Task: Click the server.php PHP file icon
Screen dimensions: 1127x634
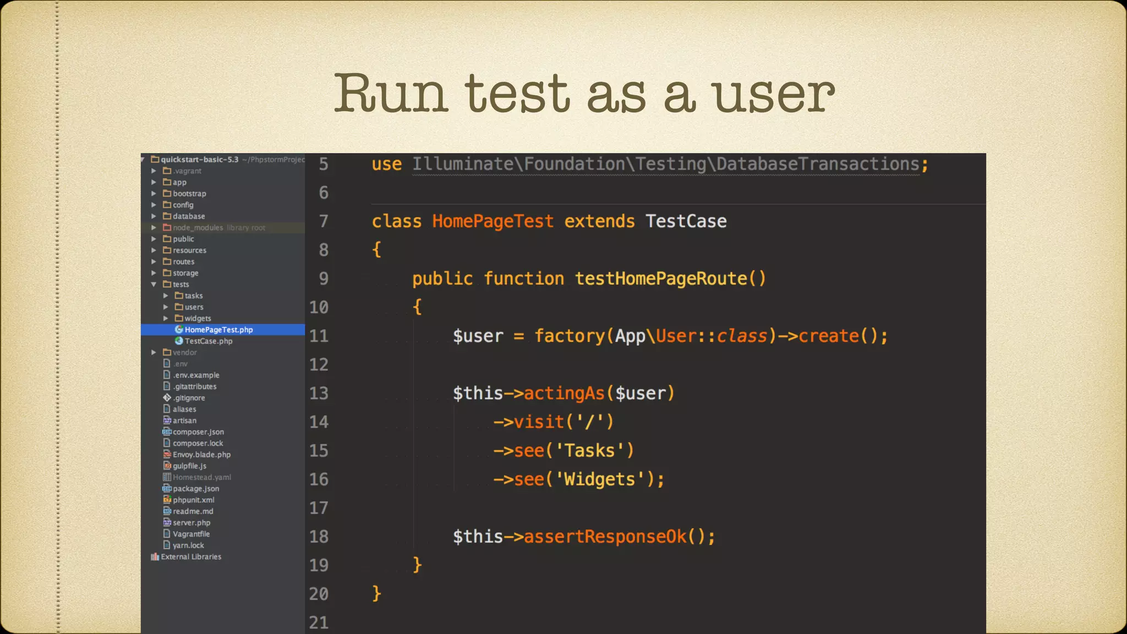Action: pyautogui.click(x=167, y=522)
